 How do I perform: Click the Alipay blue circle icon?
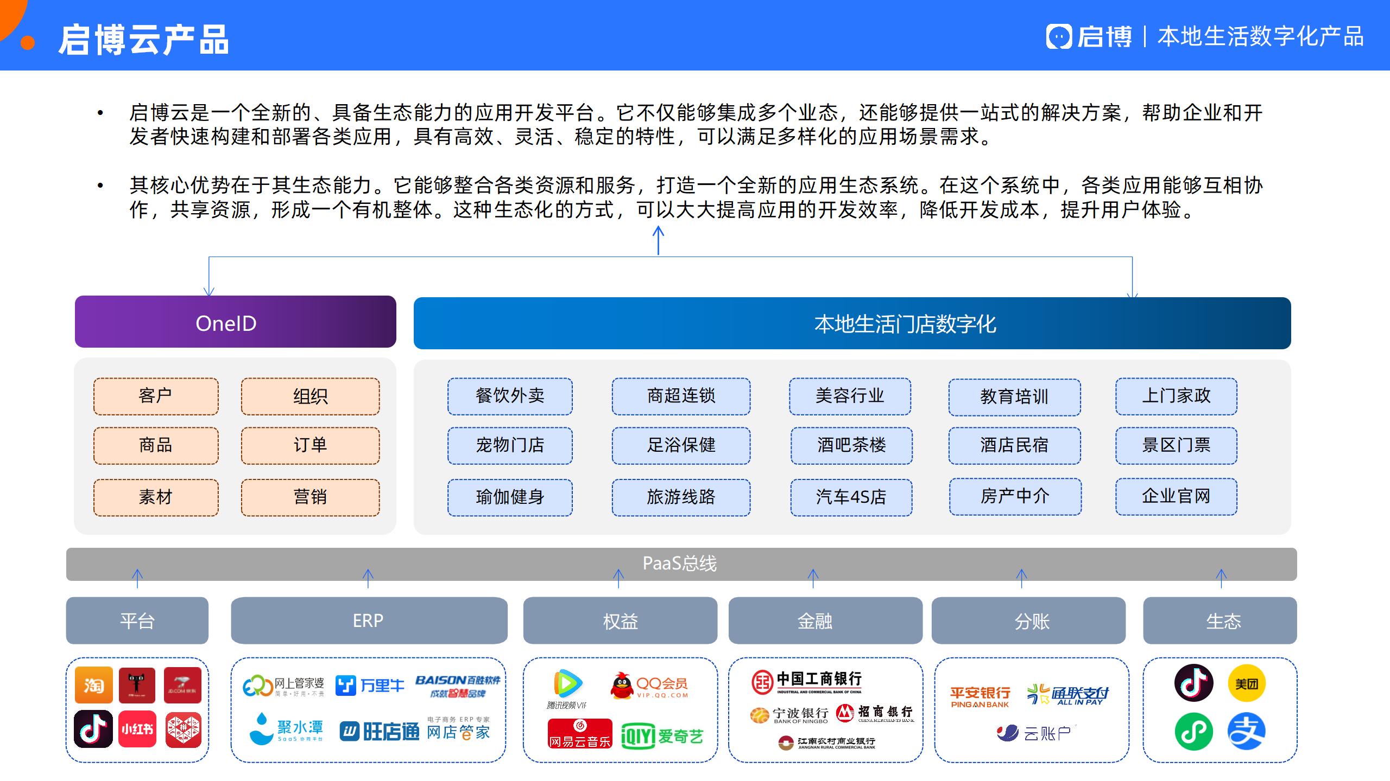(x=1246, y=731)
